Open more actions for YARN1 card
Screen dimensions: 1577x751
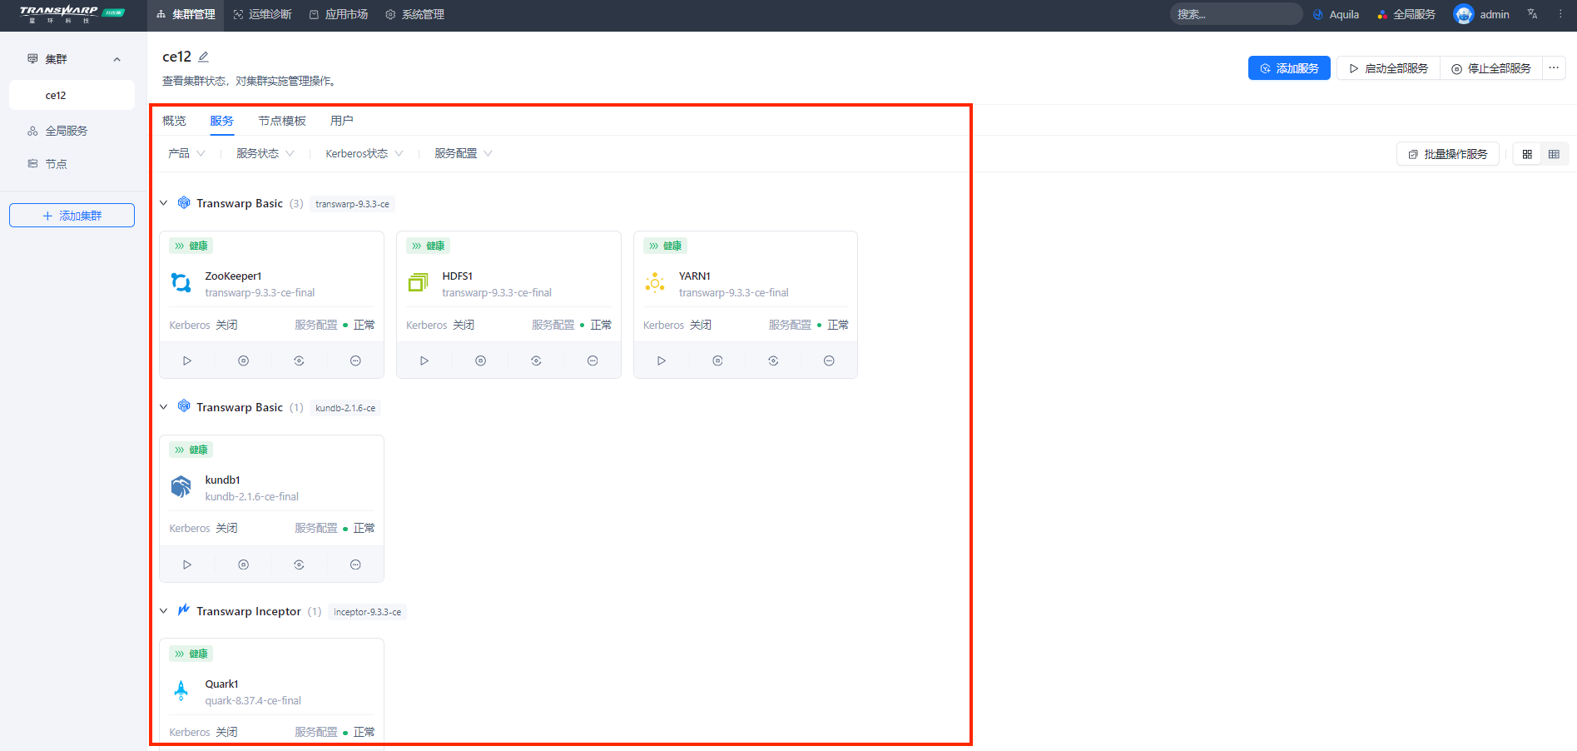[829, 361]
